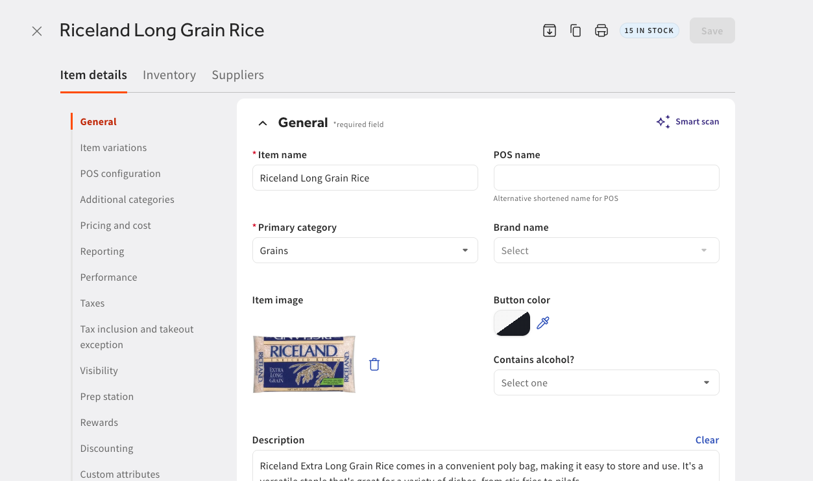
Task: Open the Brand name select dropdown
Action: pos(606,250)
